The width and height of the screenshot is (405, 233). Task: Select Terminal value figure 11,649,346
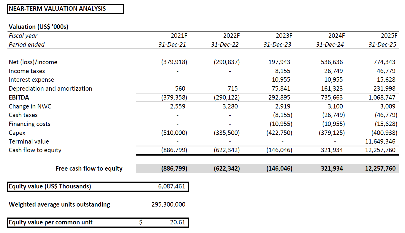click(380, 141)
